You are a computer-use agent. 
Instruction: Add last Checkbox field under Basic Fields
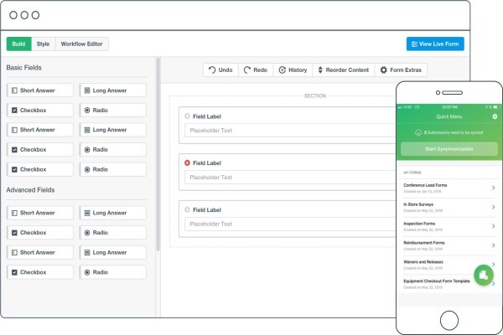coord(40,169)
